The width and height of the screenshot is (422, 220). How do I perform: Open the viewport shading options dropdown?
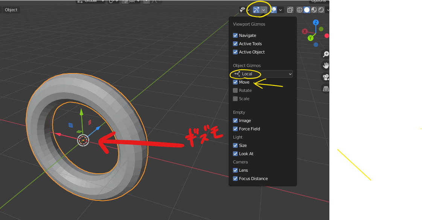[x=327, y=10]
